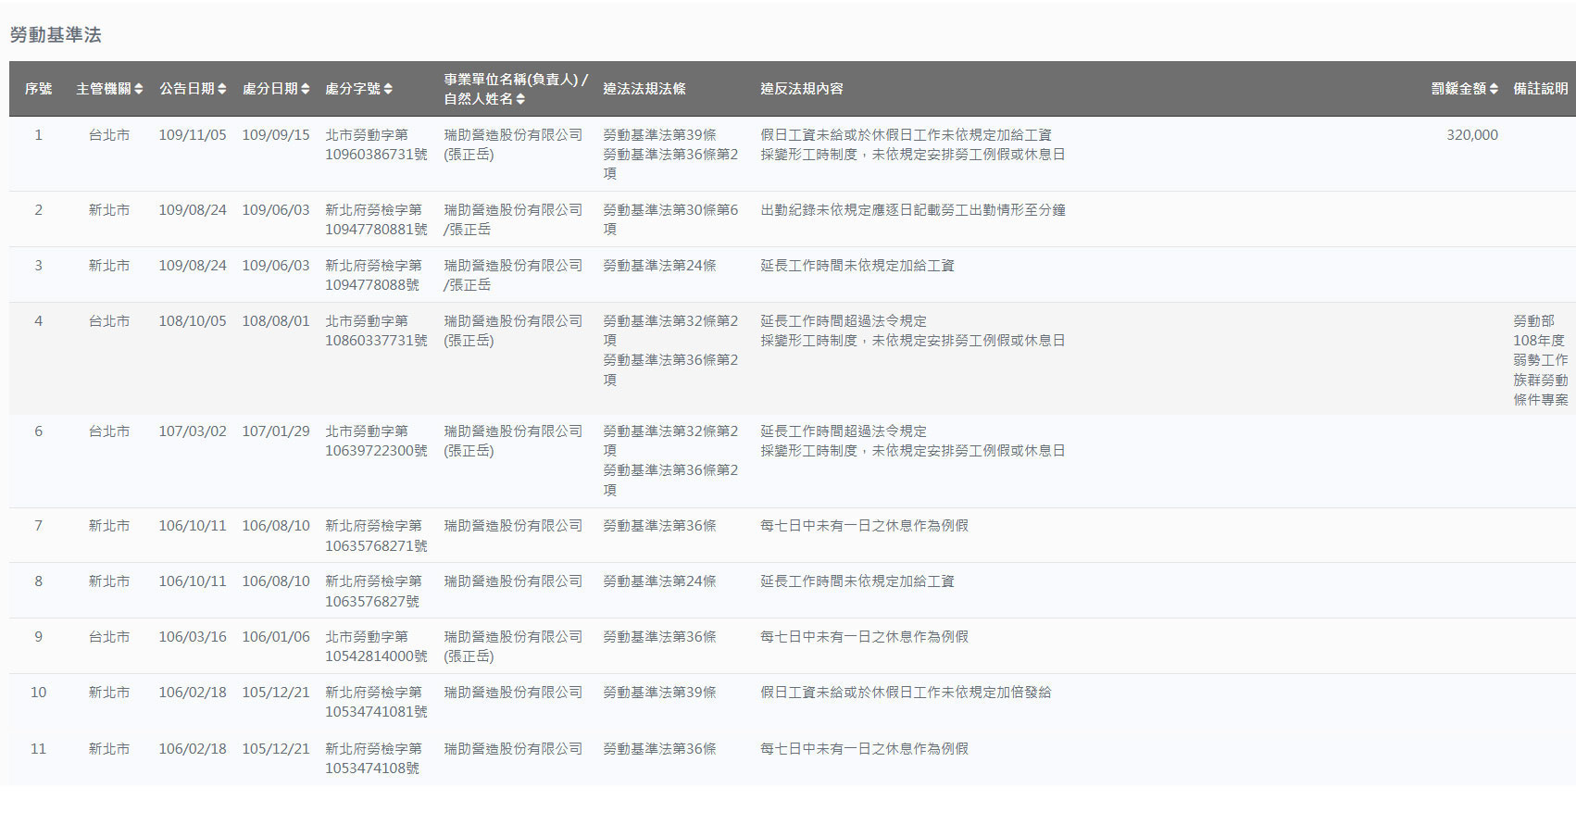Screen dimensions: 1576x837
Task: Click announcement date 108/10/05
Action: click(193, 321)
